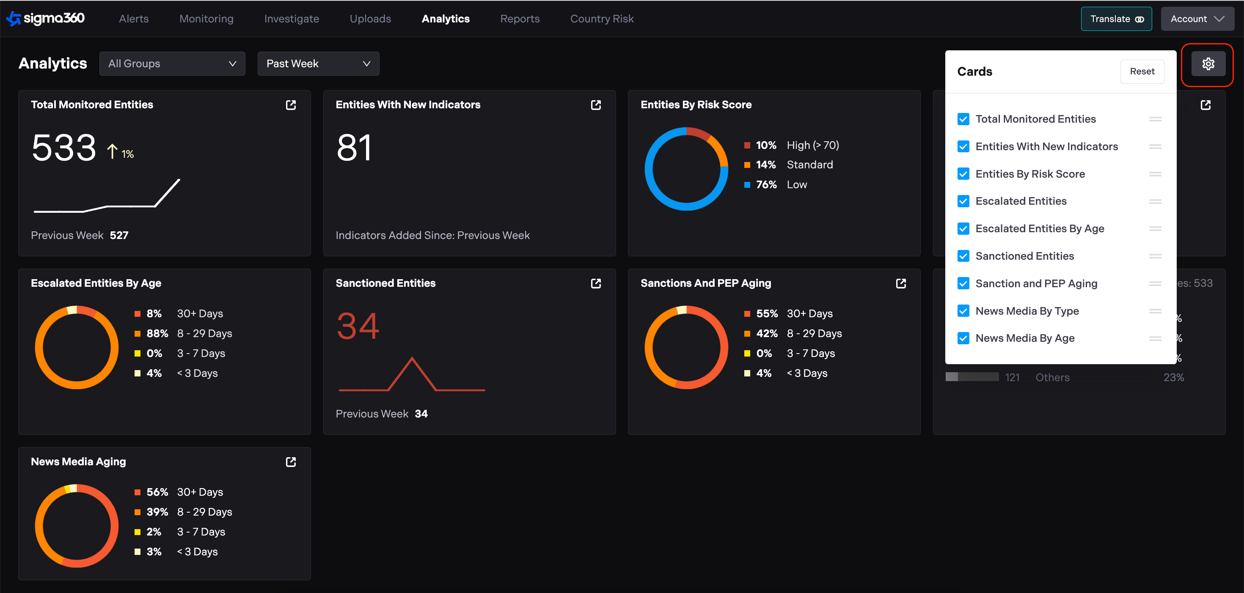Open the dashboard settings gear icon
Image resolution: width=1244 pixels, height=593 pixels.
[x=1208, y=64]
